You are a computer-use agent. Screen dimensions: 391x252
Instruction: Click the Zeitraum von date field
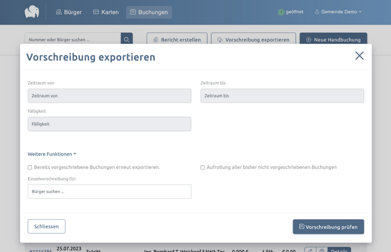click(109, 95)
